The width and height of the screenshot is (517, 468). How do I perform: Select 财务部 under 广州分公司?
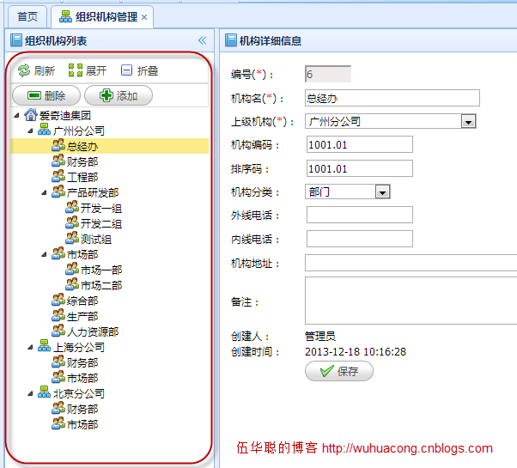pos(82,161)
